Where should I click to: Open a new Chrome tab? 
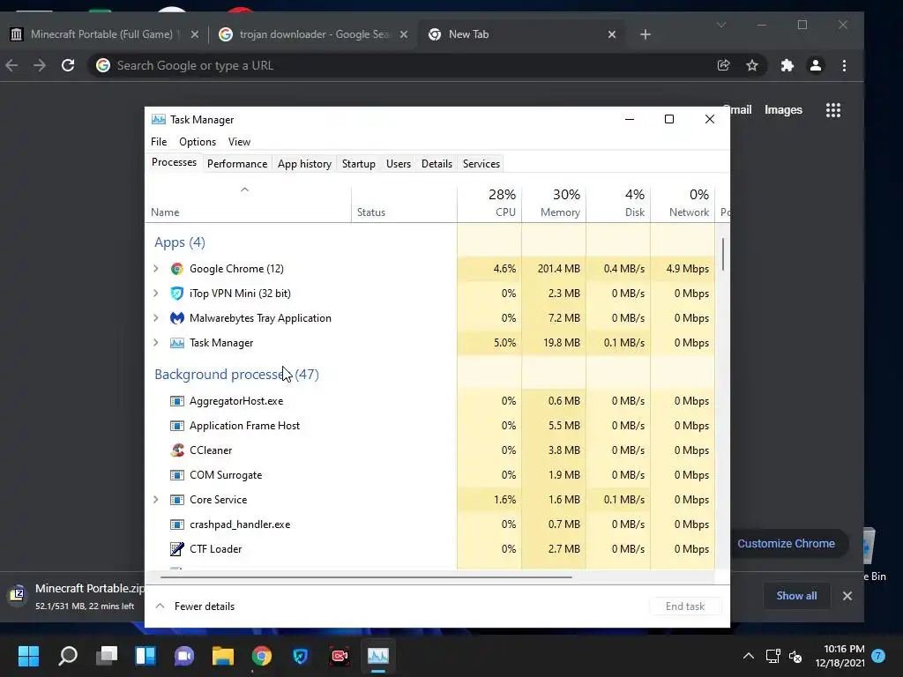coord(646,34)
